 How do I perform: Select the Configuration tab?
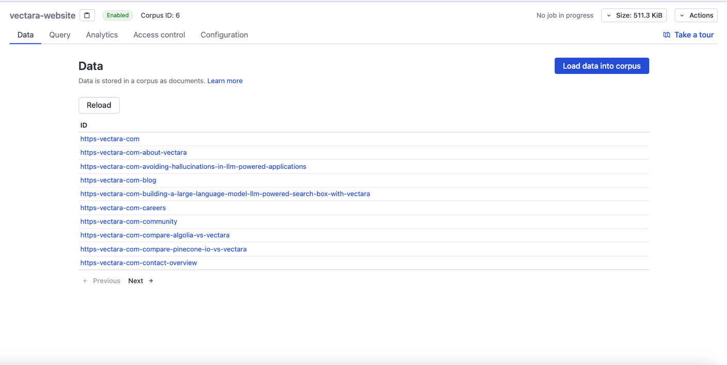click(x=224, y=35)
